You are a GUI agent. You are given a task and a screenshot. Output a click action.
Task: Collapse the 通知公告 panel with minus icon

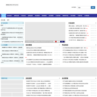coord(23,23)
